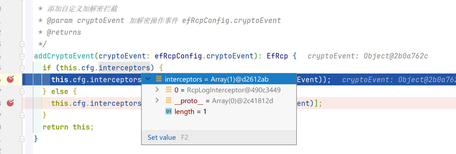Screen dimensions: 456x154
Task: Fold the else block gutter marker
Action: [22, 91]
